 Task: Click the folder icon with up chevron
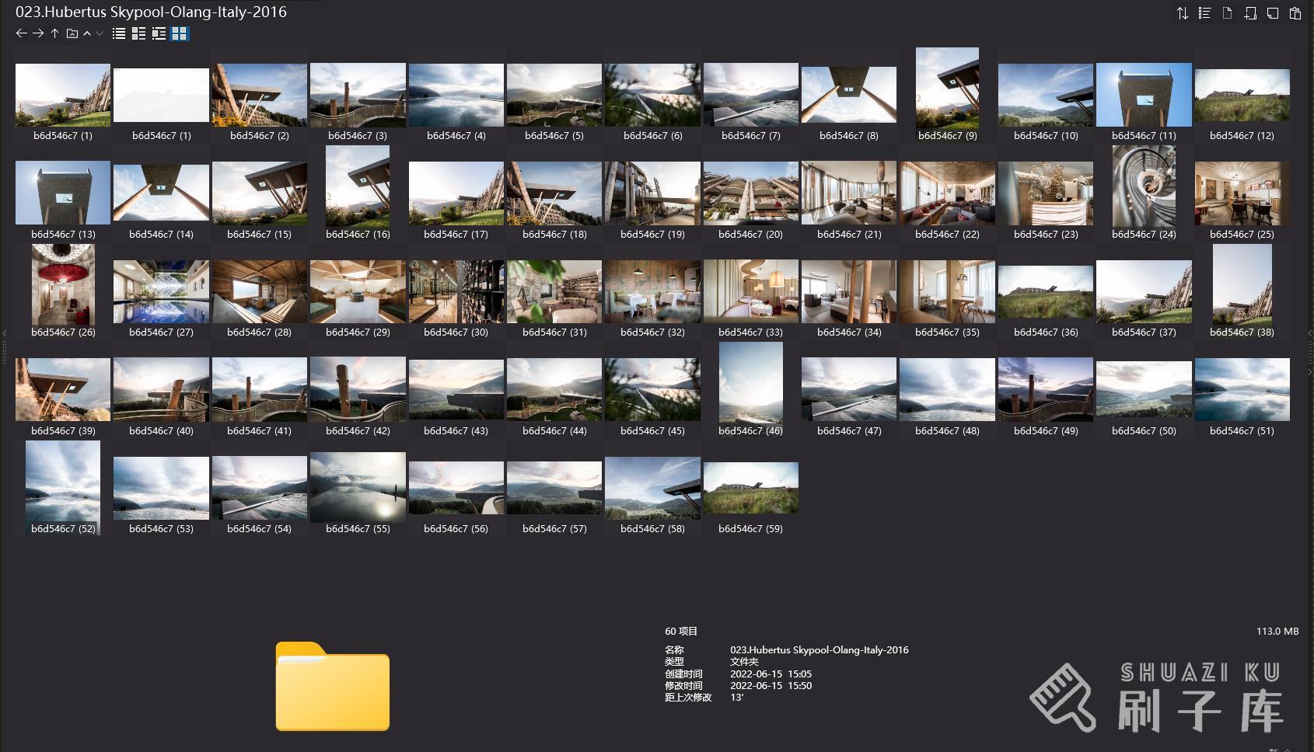[x=72, y=33]
